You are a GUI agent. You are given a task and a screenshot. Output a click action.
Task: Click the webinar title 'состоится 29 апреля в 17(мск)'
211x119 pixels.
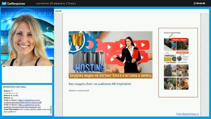56,4
